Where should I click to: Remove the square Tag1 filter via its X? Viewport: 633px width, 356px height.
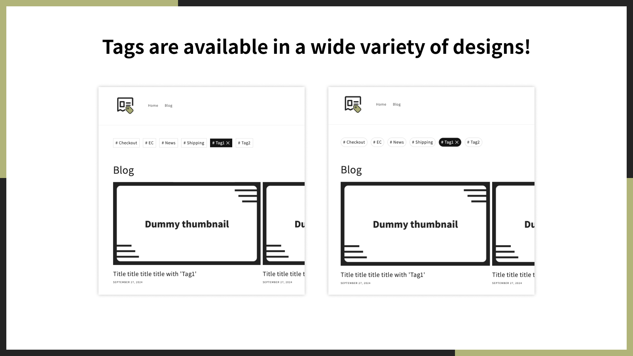[x=228, y=143]
